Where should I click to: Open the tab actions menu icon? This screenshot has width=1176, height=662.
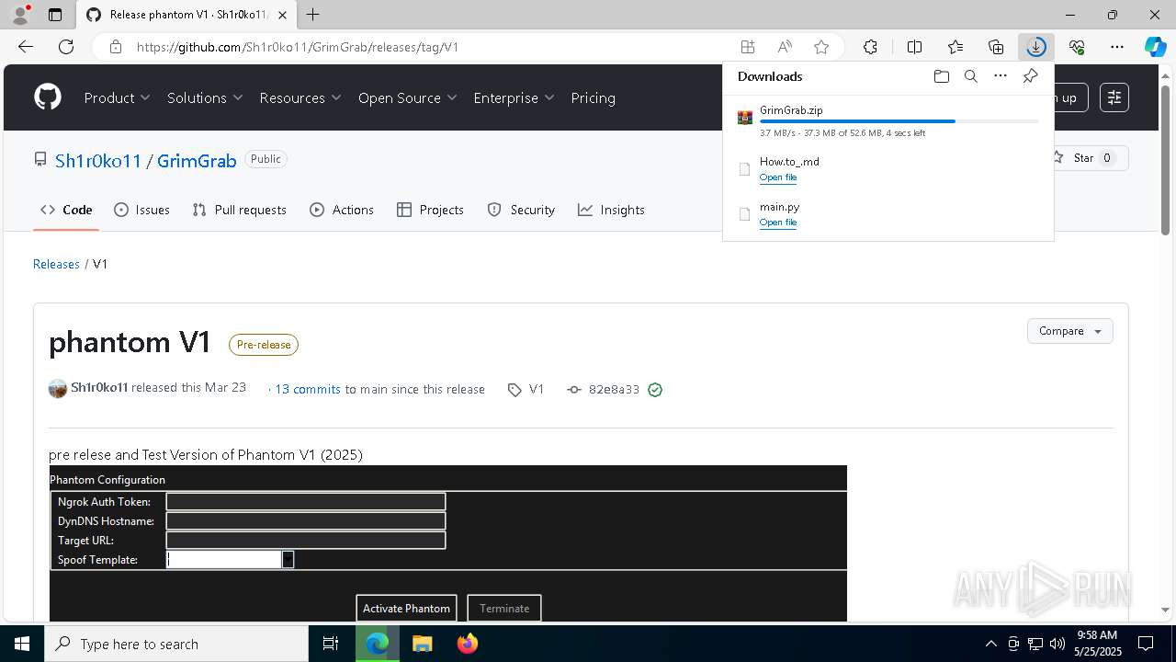coord(55,15)
